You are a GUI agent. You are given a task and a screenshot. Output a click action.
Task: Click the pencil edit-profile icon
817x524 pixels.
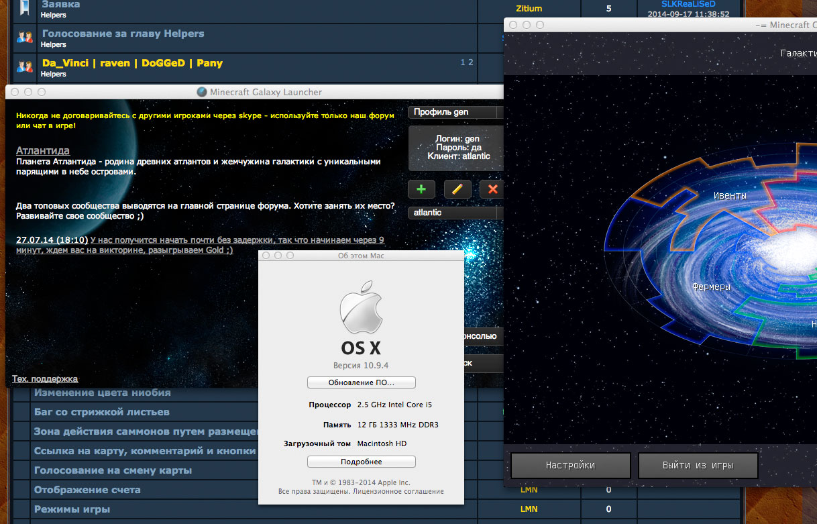pyautogui.click(x=457, y=189)
